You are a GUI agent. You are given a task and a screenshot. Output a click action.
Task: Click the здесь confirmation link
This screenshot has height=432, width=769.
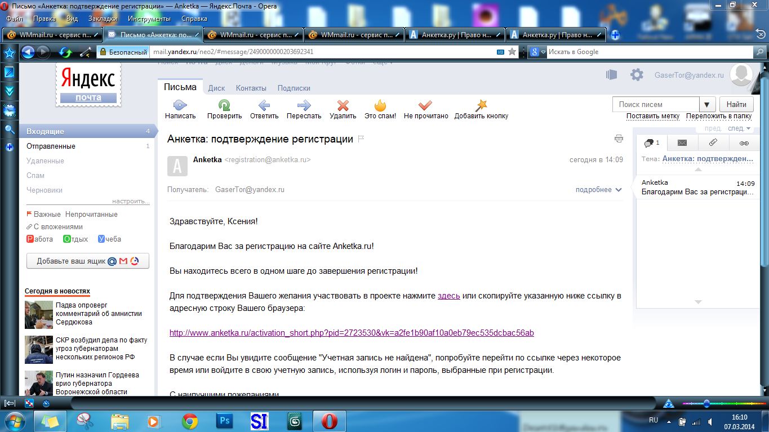pos(449,296)
